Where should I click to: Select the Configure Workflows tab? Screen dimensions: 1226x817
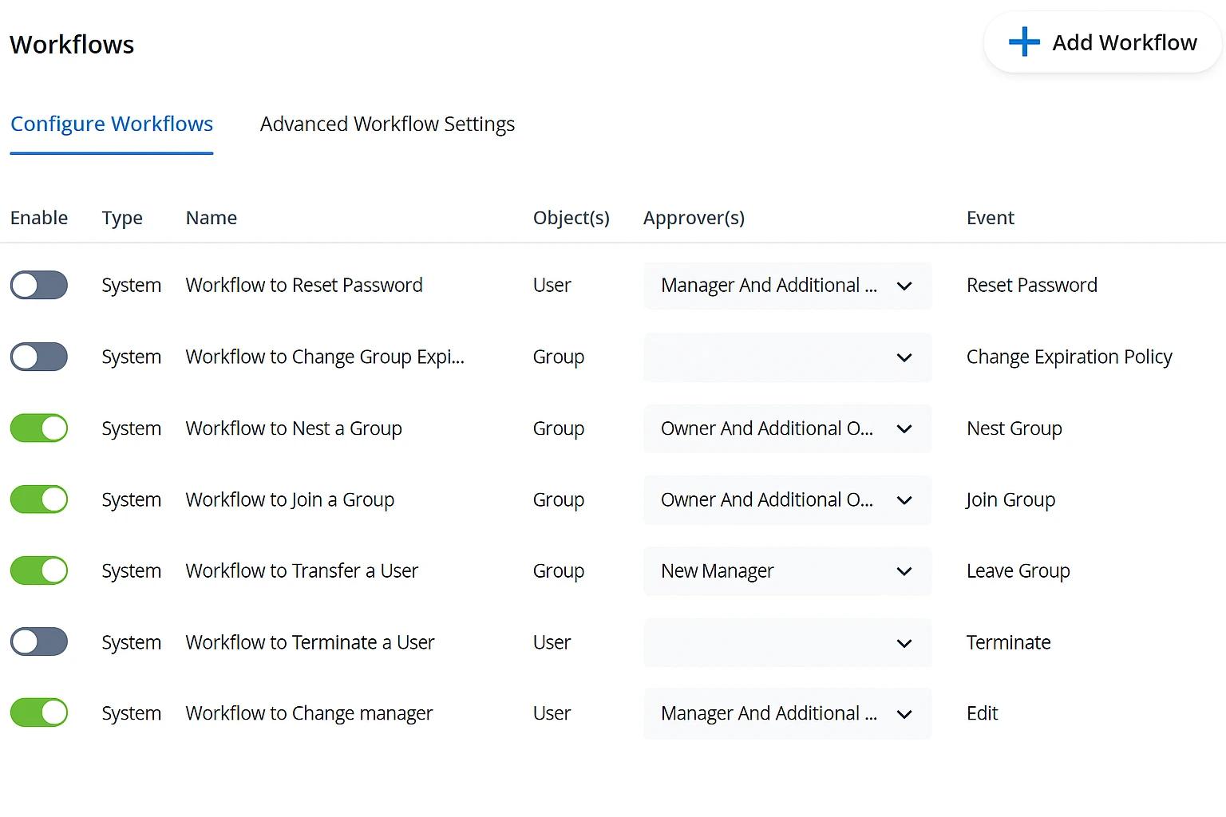pyautogui.click(x=111, y=124)
